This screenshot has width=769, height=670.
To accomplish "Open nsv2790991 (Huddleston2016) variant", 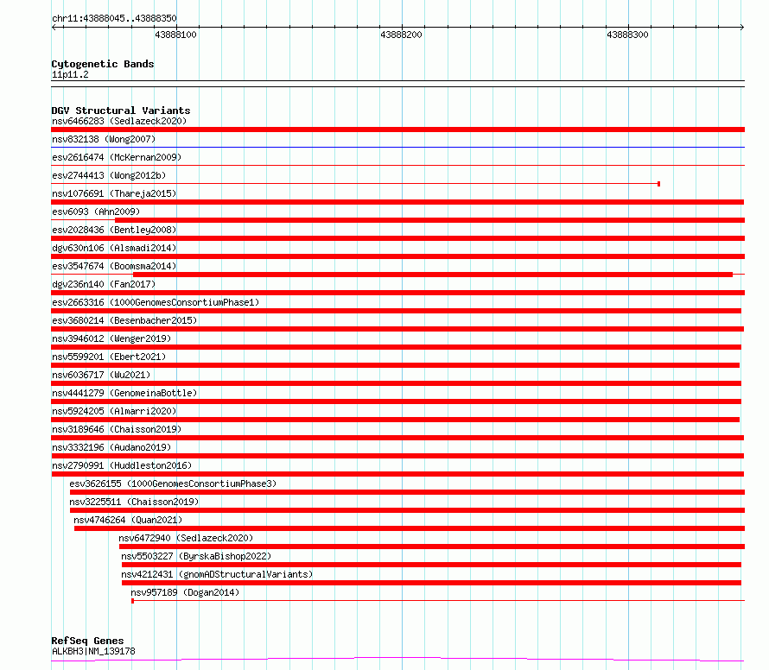I will (122, 465).
